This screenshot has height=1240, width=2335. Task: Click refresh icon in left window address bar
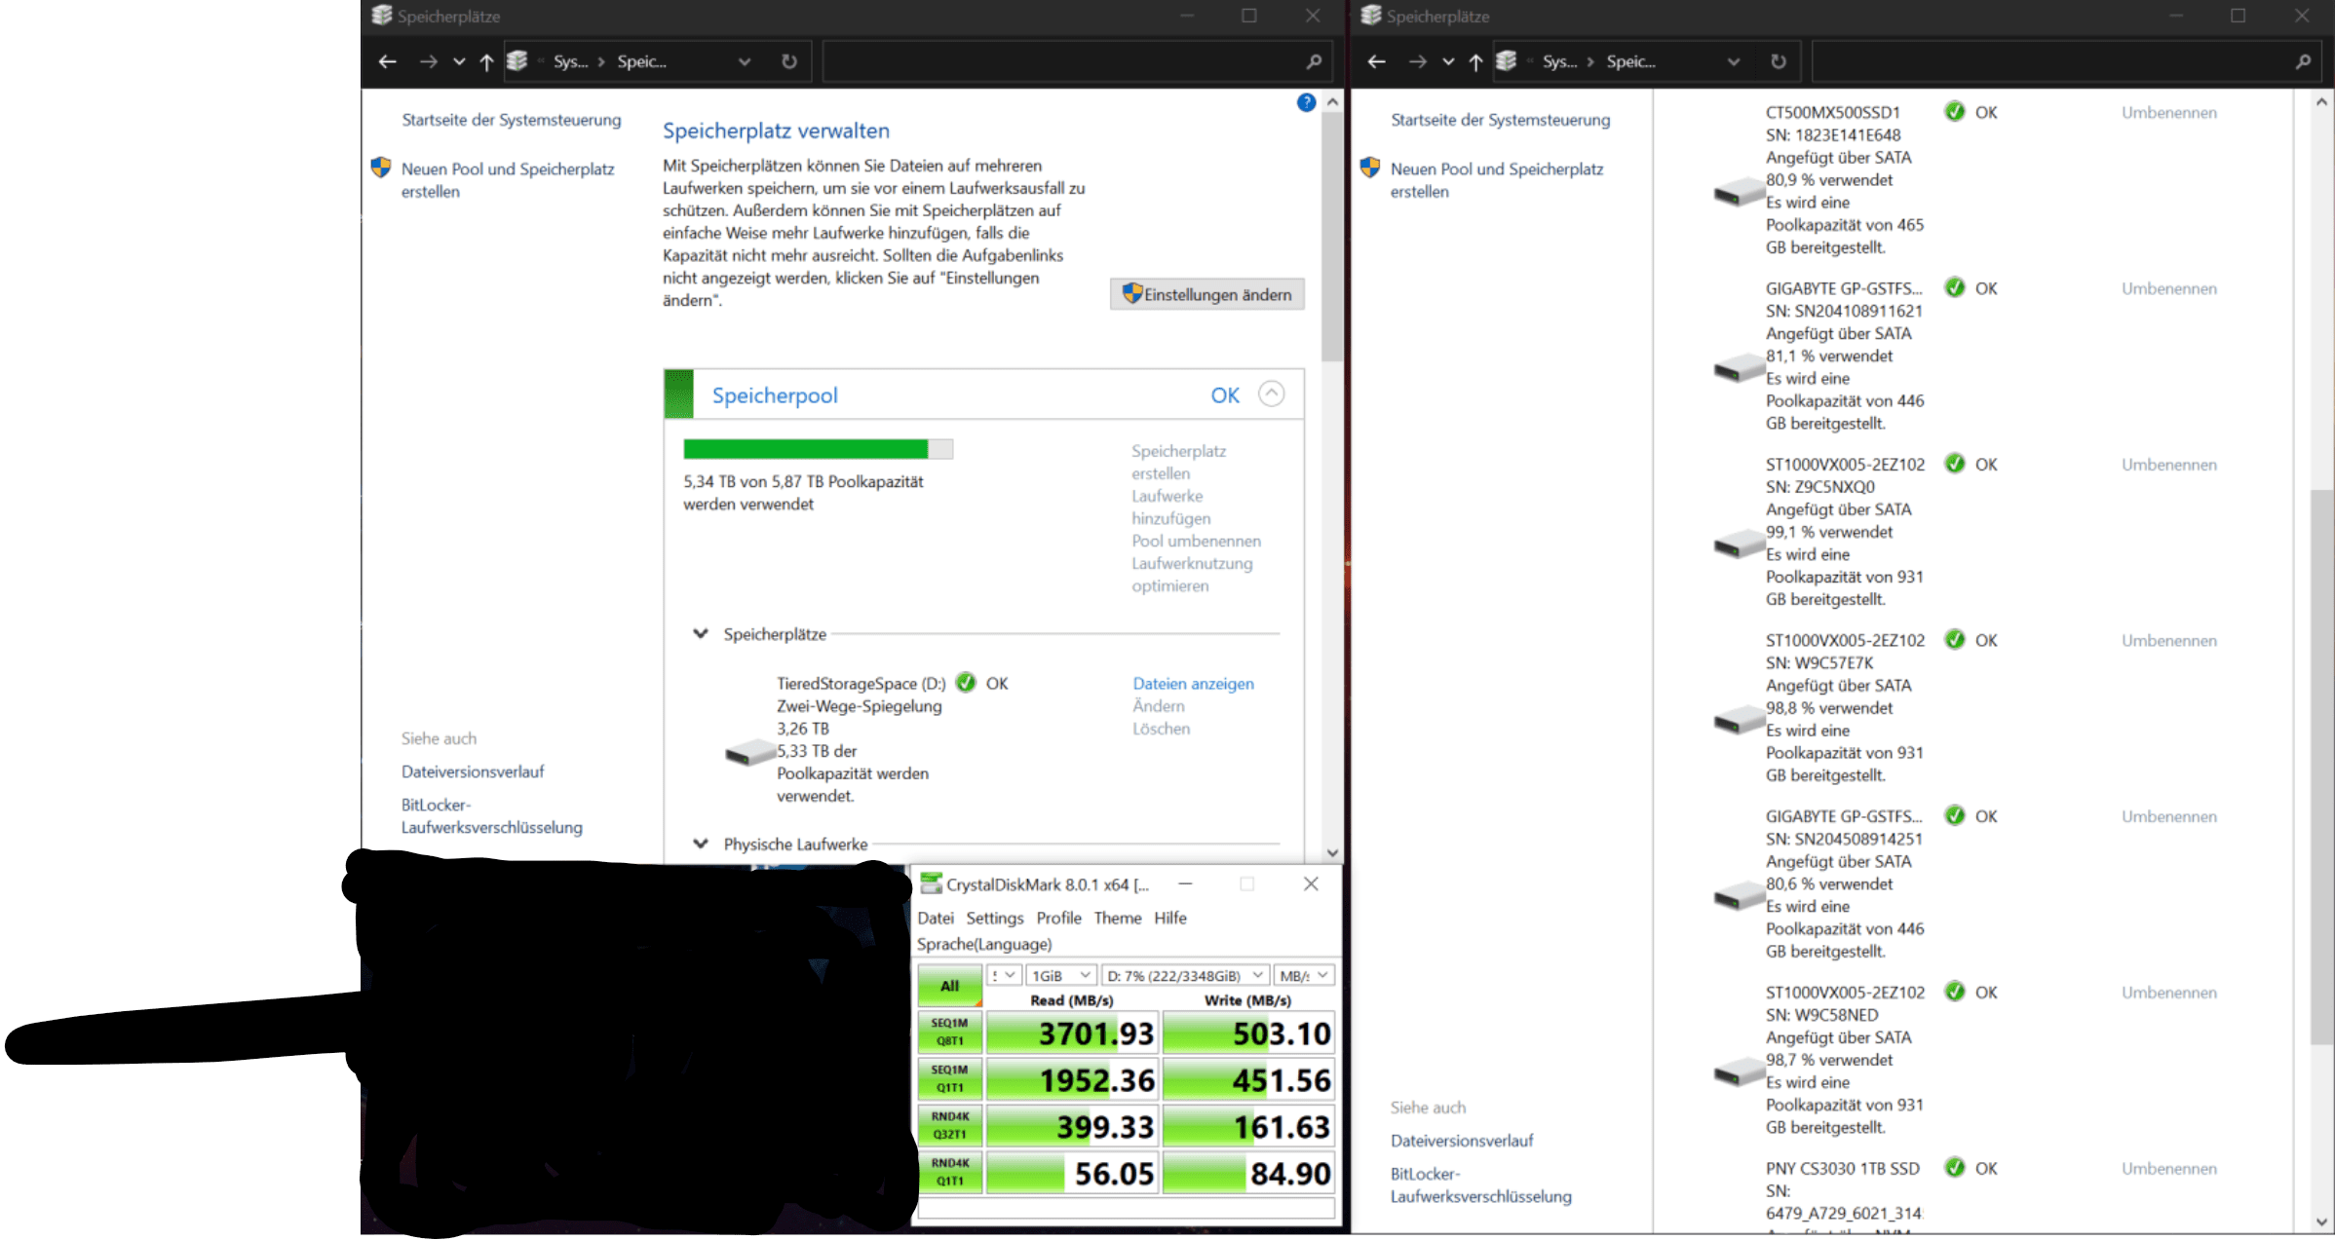click(789, 61)
